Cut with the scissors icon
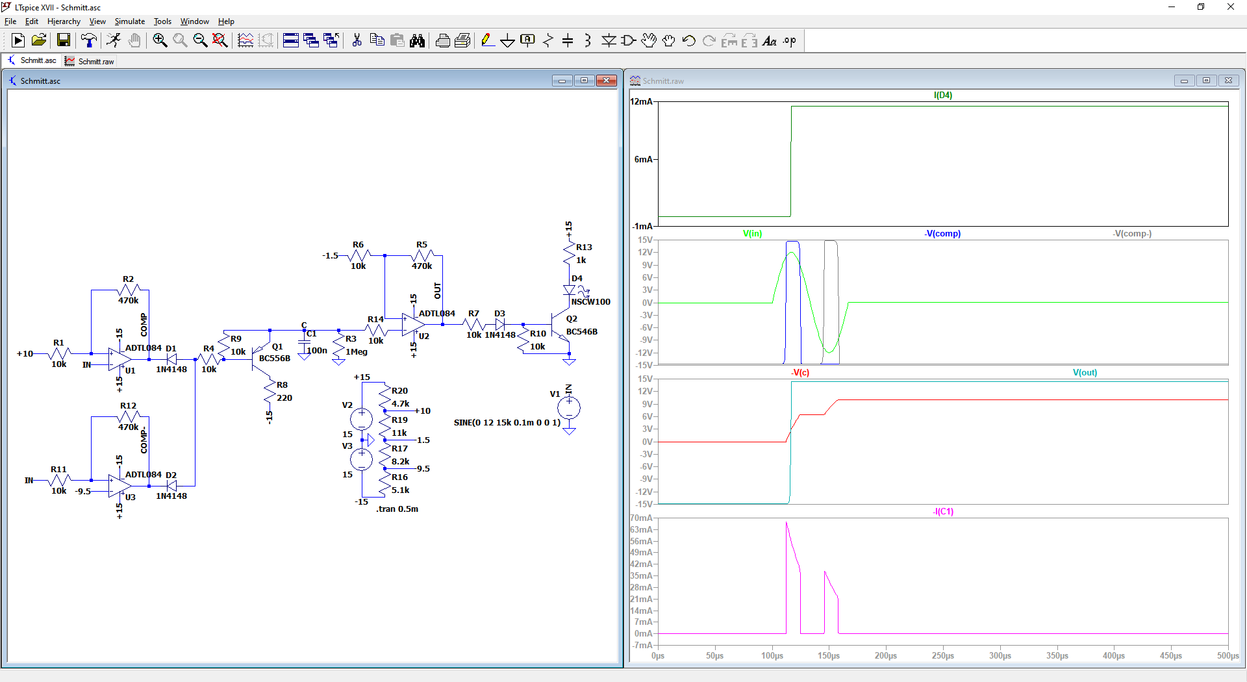 (x=357, y=41)
